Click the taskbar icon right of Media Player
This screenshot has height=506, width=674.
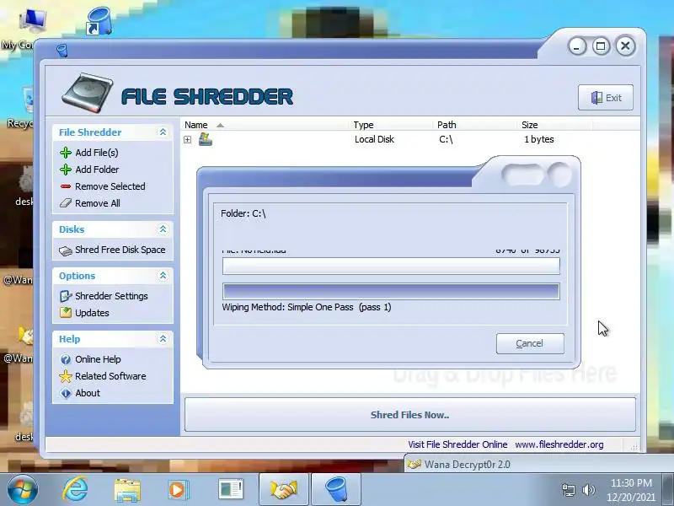click(x=230, y=490)
